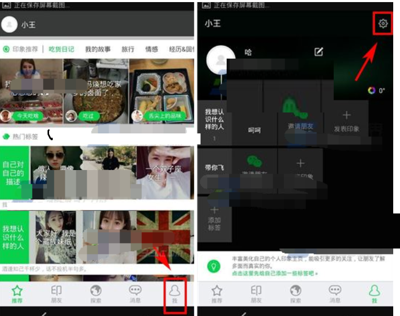Open the 大家好我是个藏族妹纸 post
Image resolution: width=400 pixels, height=316 pixels.
(55, 237)
